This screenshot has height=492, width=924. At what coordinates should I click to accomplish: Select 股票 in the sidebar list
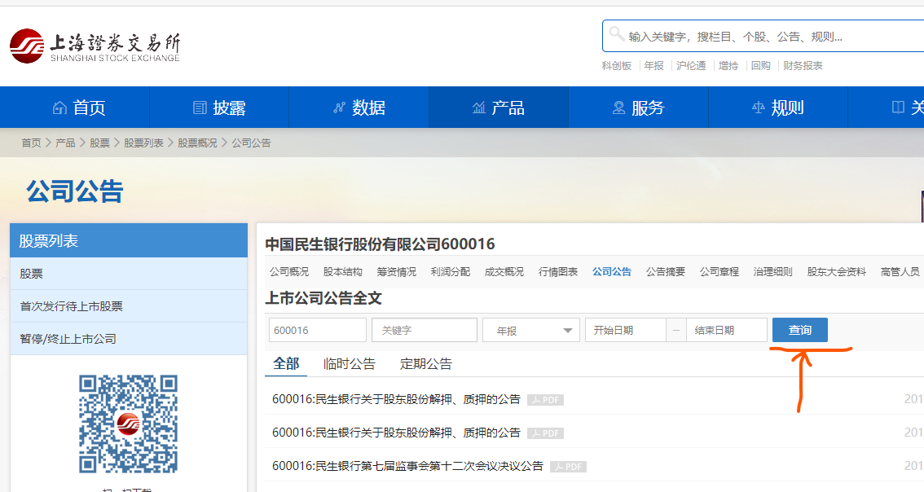(129, 274)
